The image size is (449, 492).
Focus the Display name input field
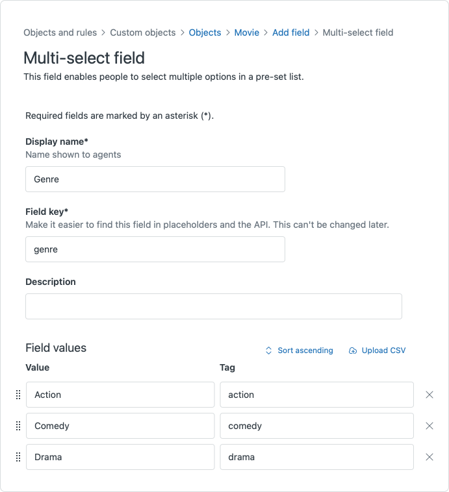click(x=155, y=179)
